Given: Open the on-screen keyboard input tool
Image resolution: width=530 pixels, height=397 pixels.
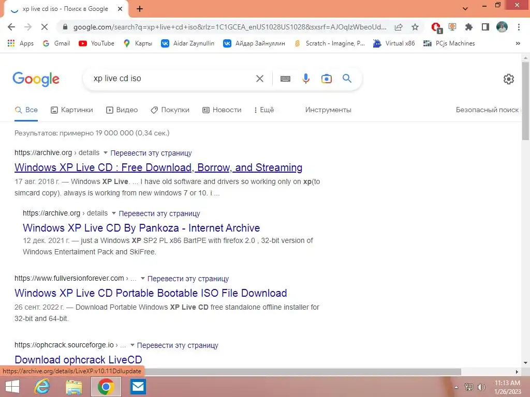Looking at the screenshot, I should click(x=285, y=79).
